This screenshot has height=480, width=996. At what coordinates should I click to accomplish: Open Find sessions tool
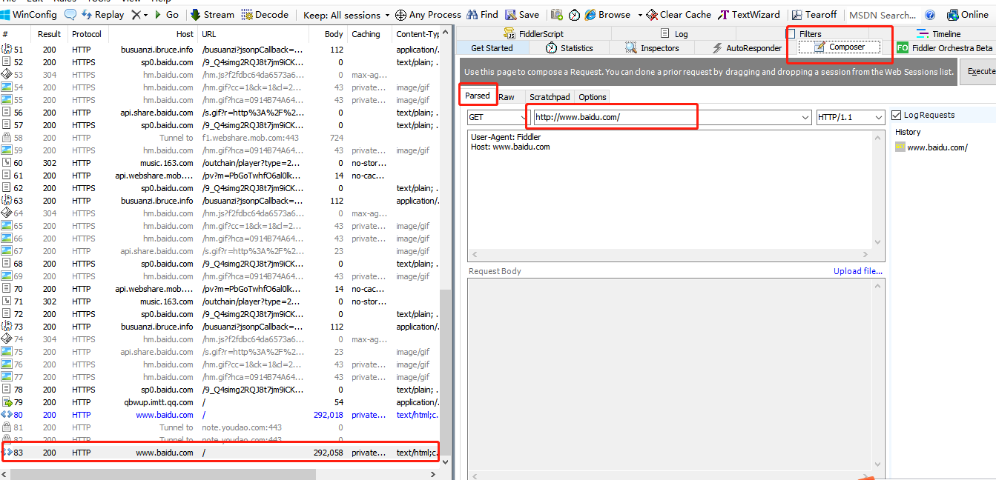click(x=482, y=15)
